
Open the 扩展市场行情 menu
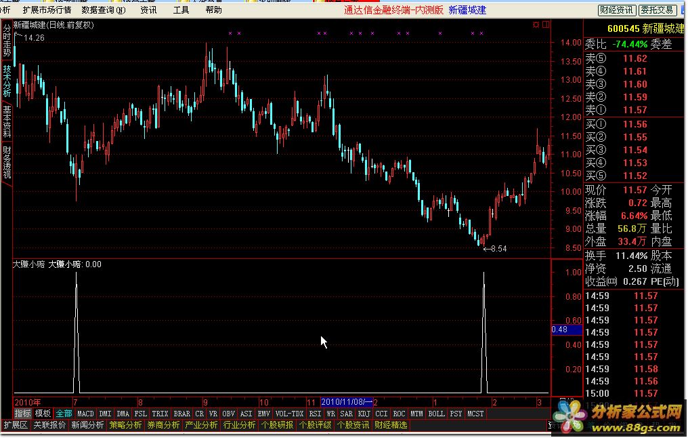pos(47,9)
